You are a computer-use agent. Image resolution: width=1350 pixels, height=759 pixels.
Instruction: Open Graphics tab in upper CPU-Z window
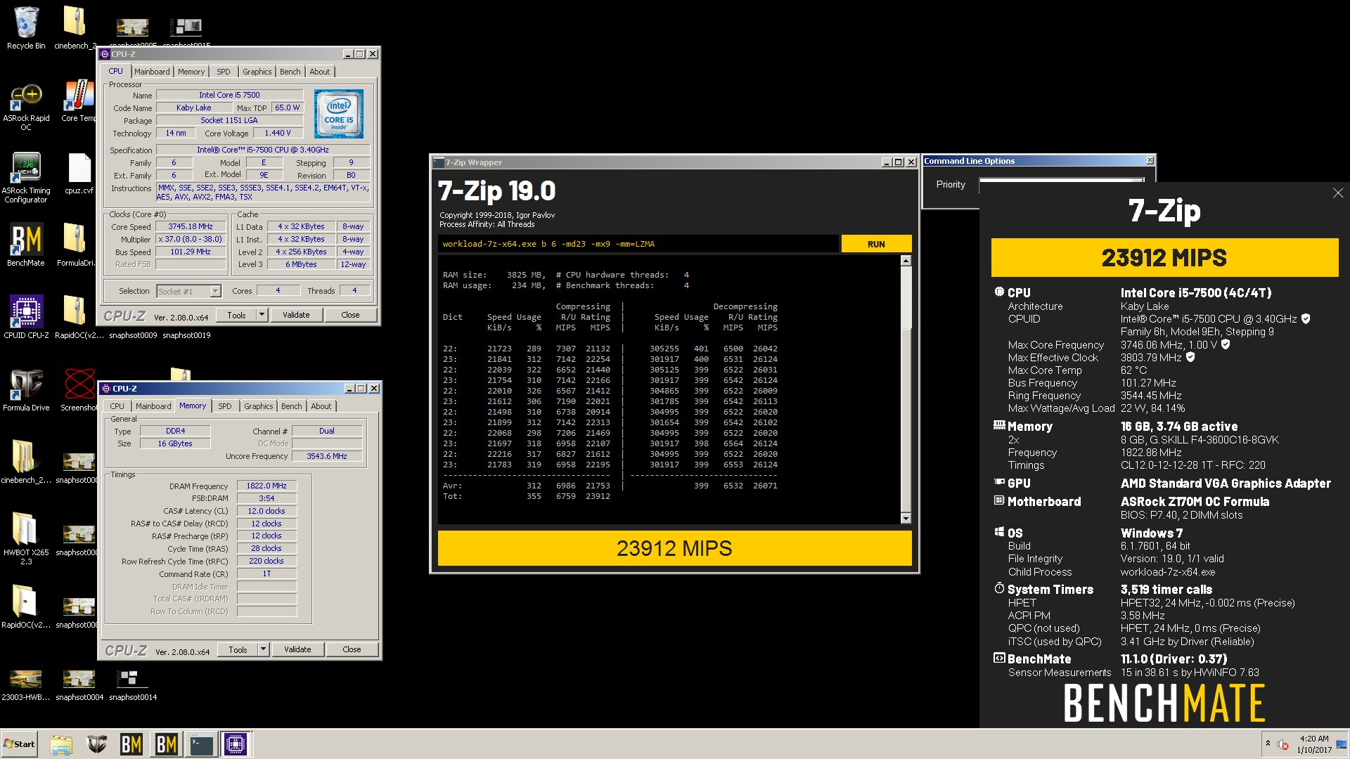(257, 72)
